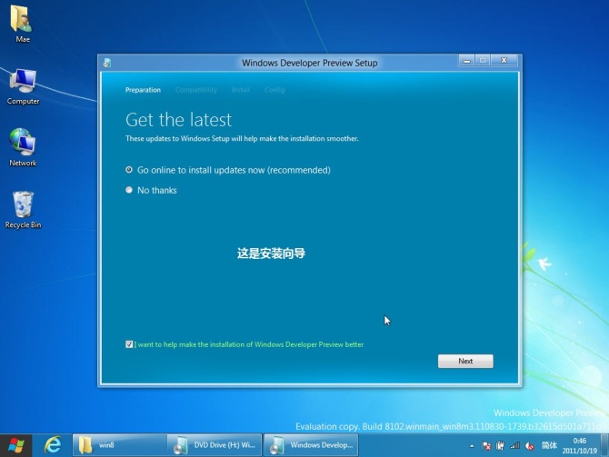This screenshot has width=609, height=457.
Task: Click the Compatibility step label
Action: pyautogui.click(x=196, y=90)
